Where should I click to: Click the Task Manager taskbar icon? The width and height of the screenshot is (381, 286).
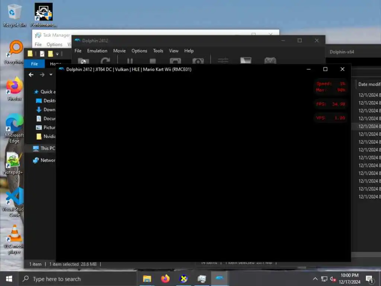pos(202,279)
